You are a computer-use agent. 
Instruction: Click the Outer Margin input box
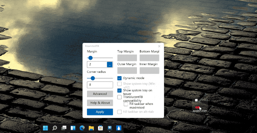tap(127, 70)
